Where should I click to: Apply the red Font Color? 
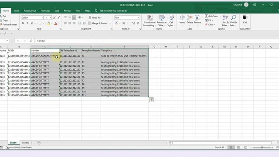pos(56,23)
